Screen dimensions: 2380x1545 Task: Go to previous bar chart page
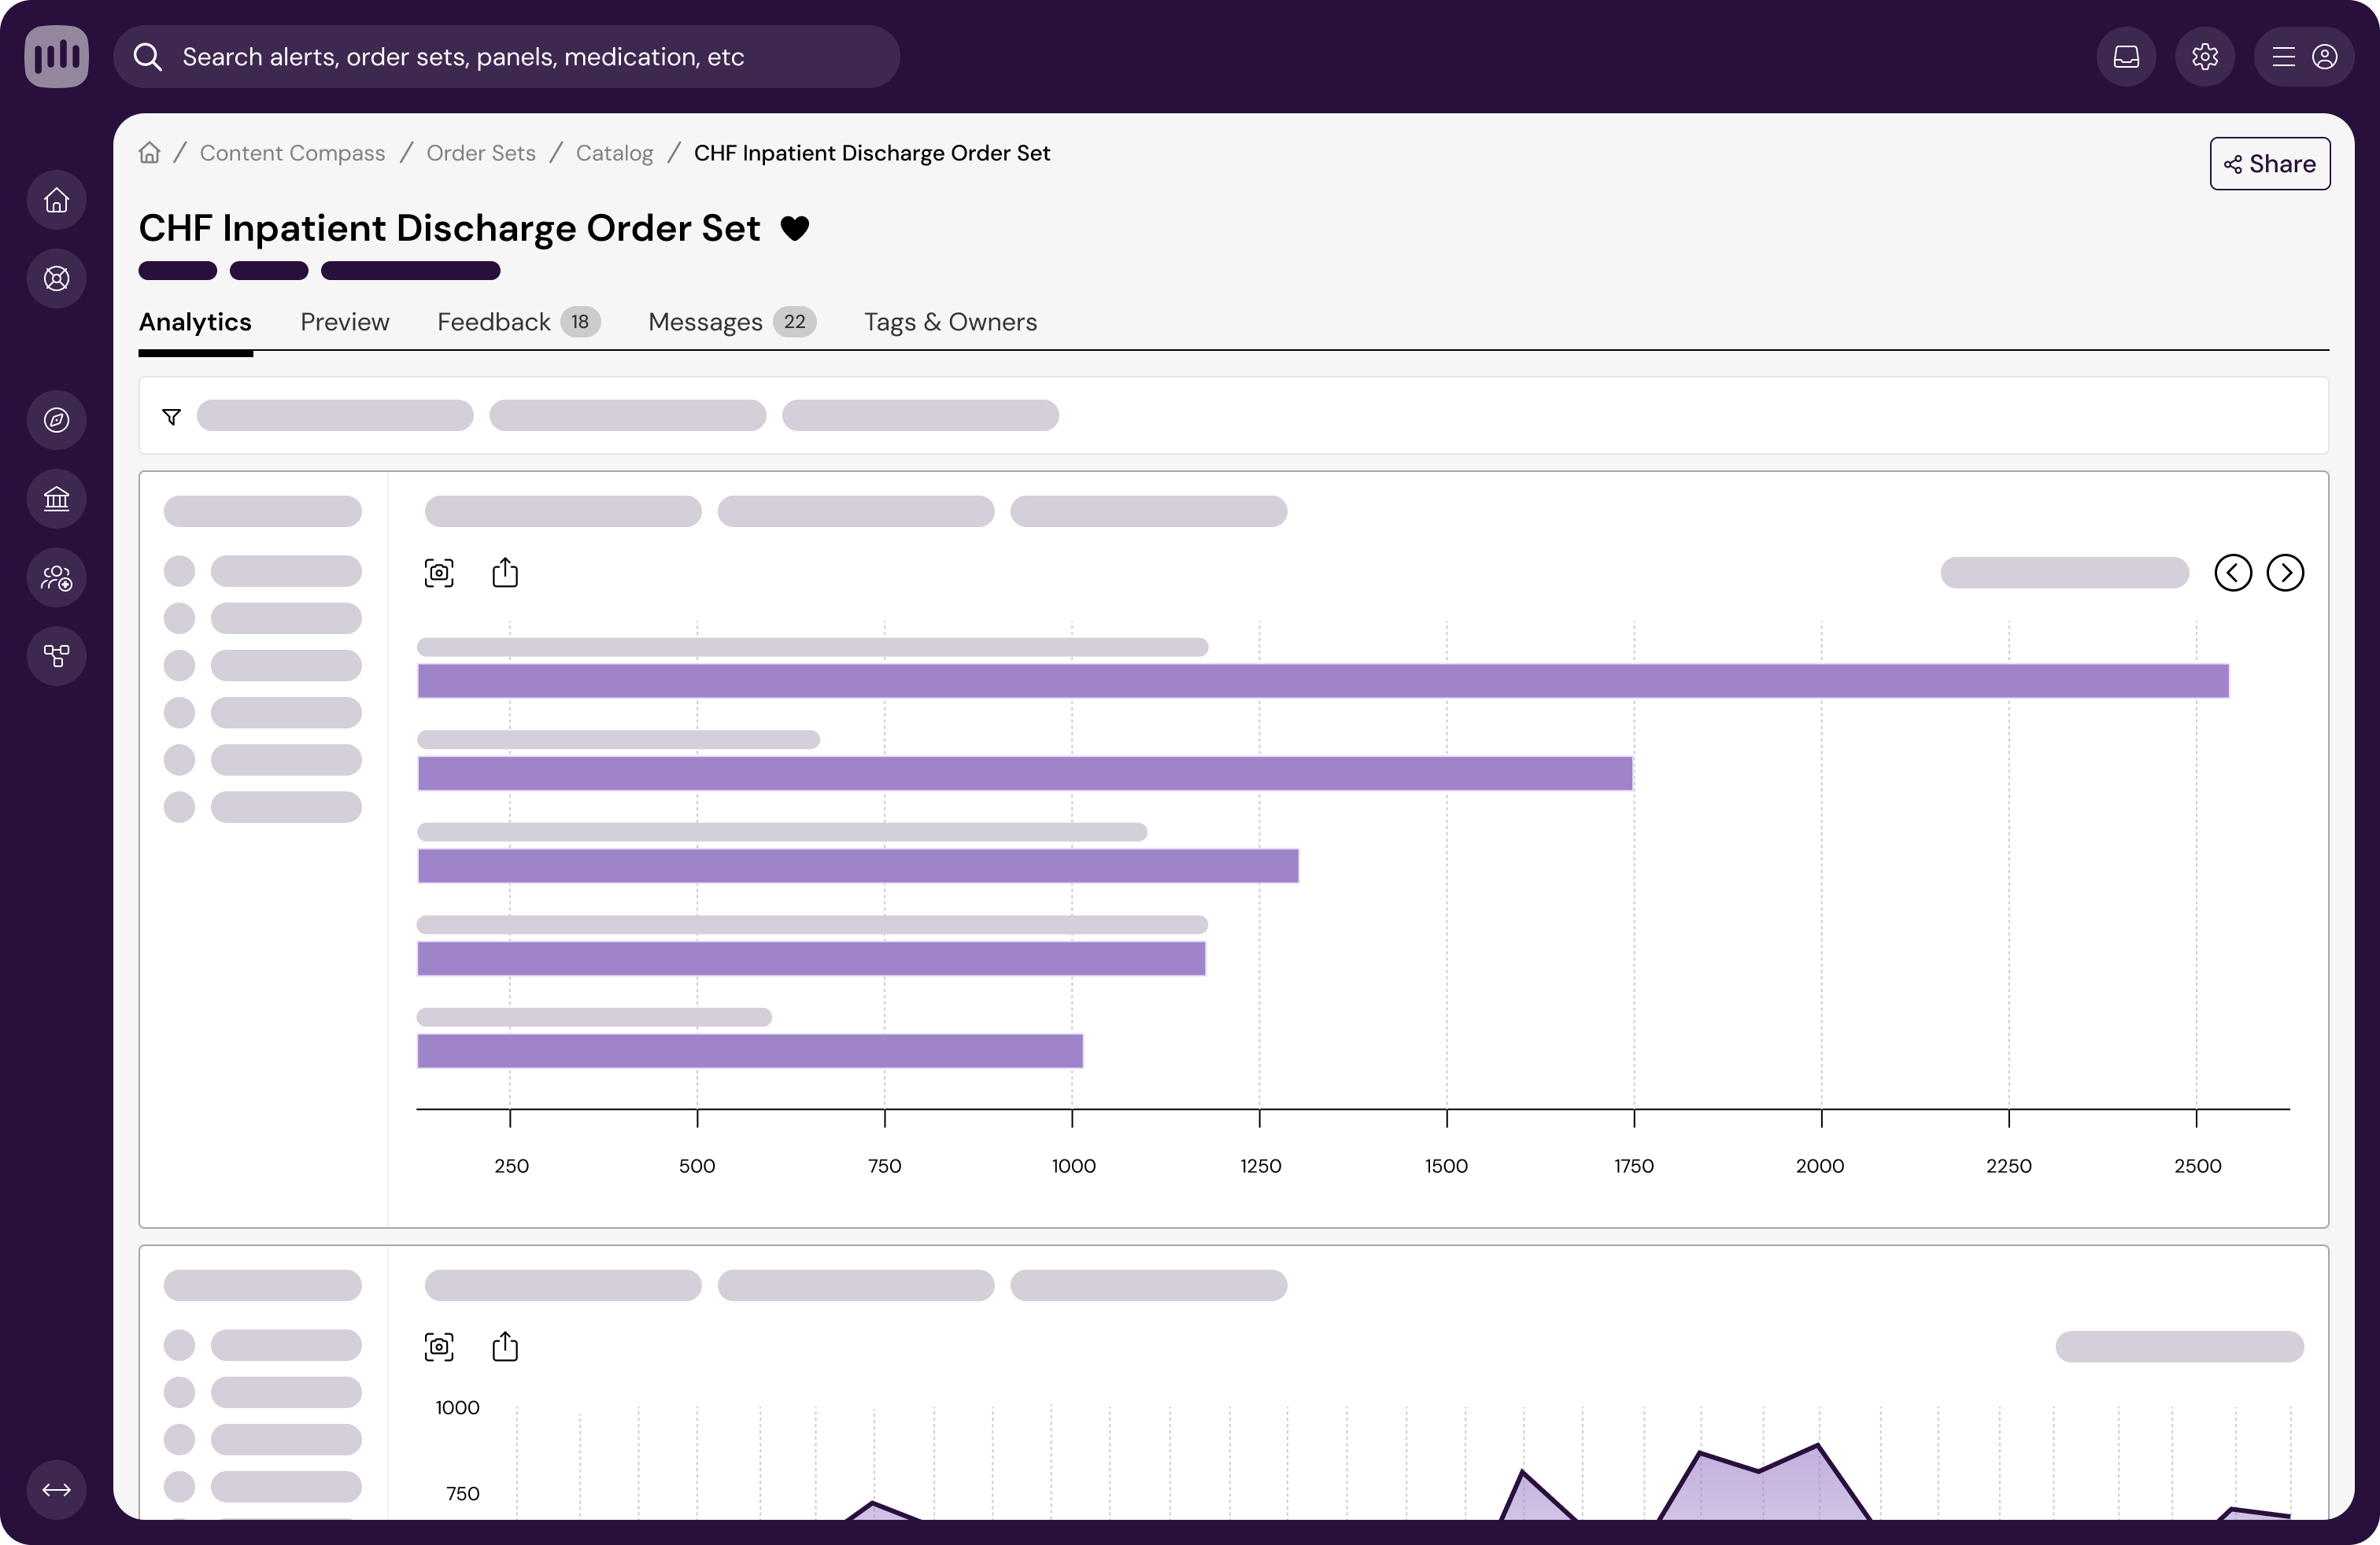[2233, 573]
